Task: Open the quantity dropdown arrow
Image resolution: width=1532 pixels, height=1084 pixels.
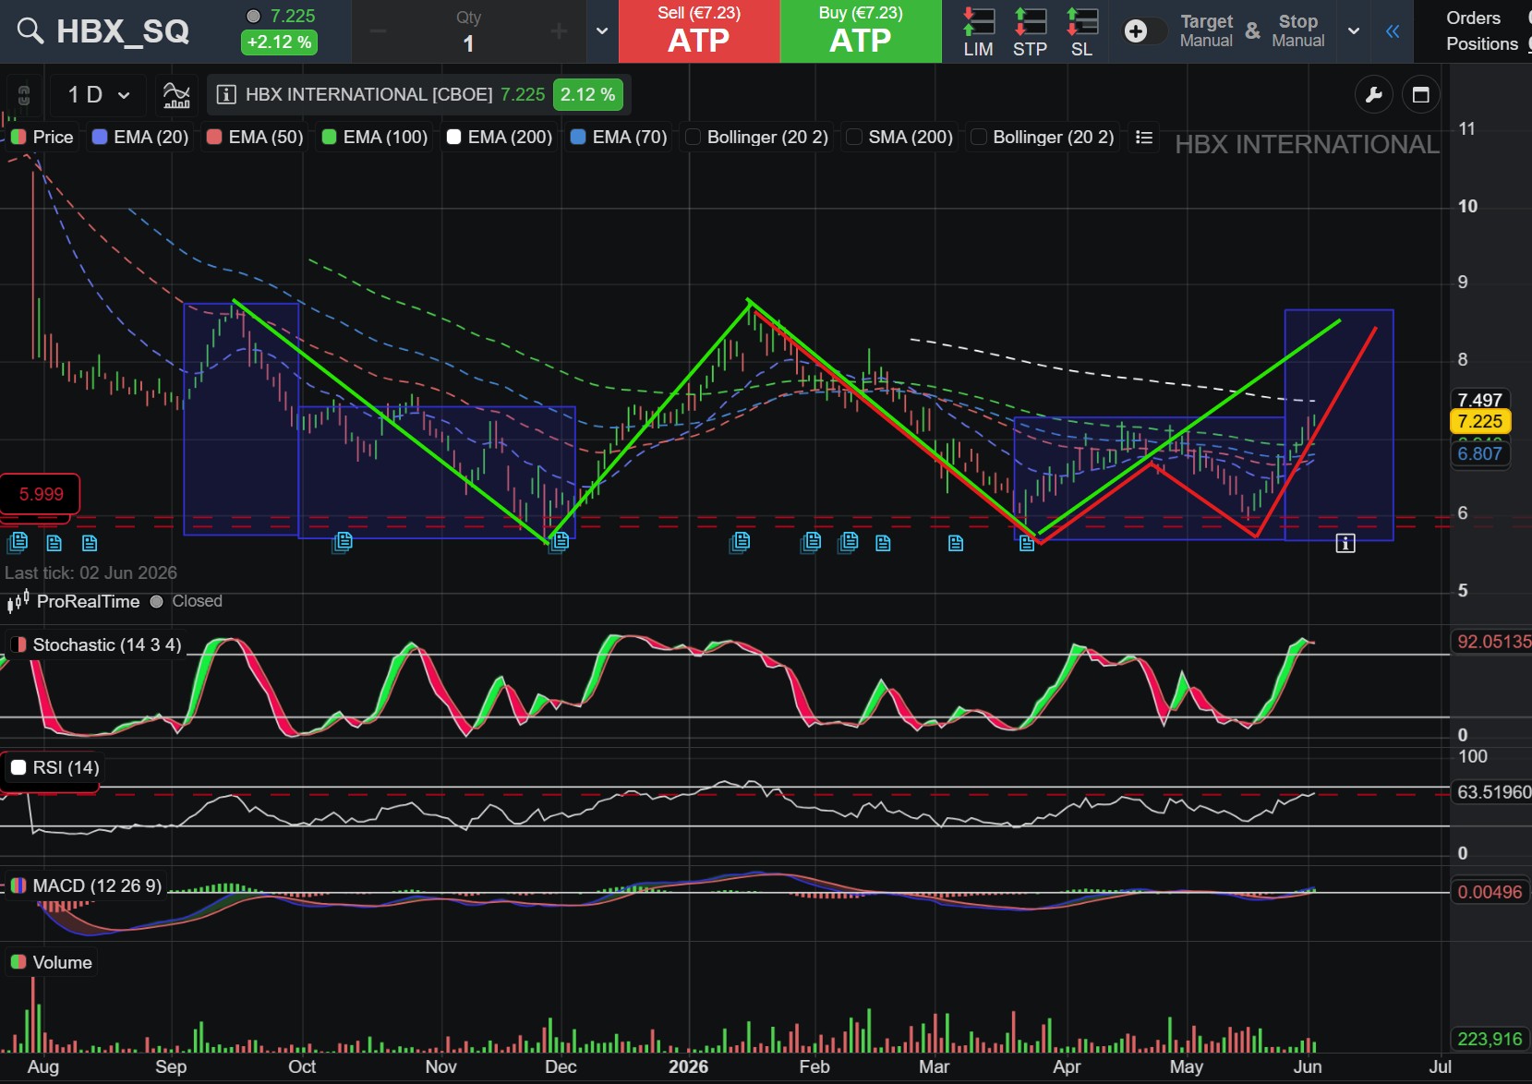Action: click(x=602, y=31)
